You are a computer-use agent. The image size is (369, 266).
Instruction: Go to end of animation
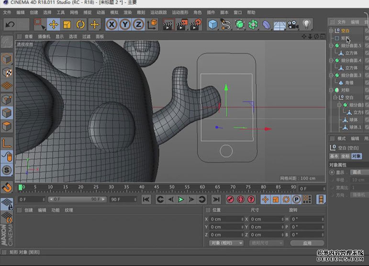pyautogui.click(x=216, y=200)
